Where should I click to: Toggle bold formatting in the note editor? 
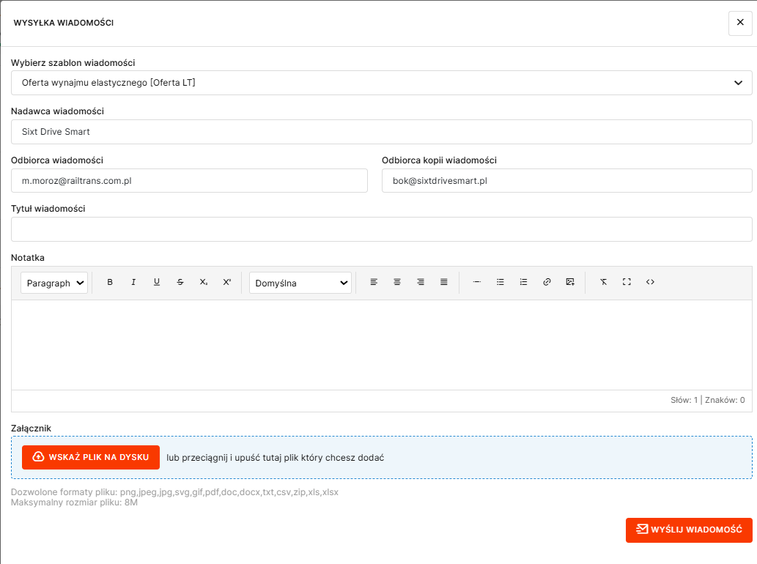coord(110,282)
